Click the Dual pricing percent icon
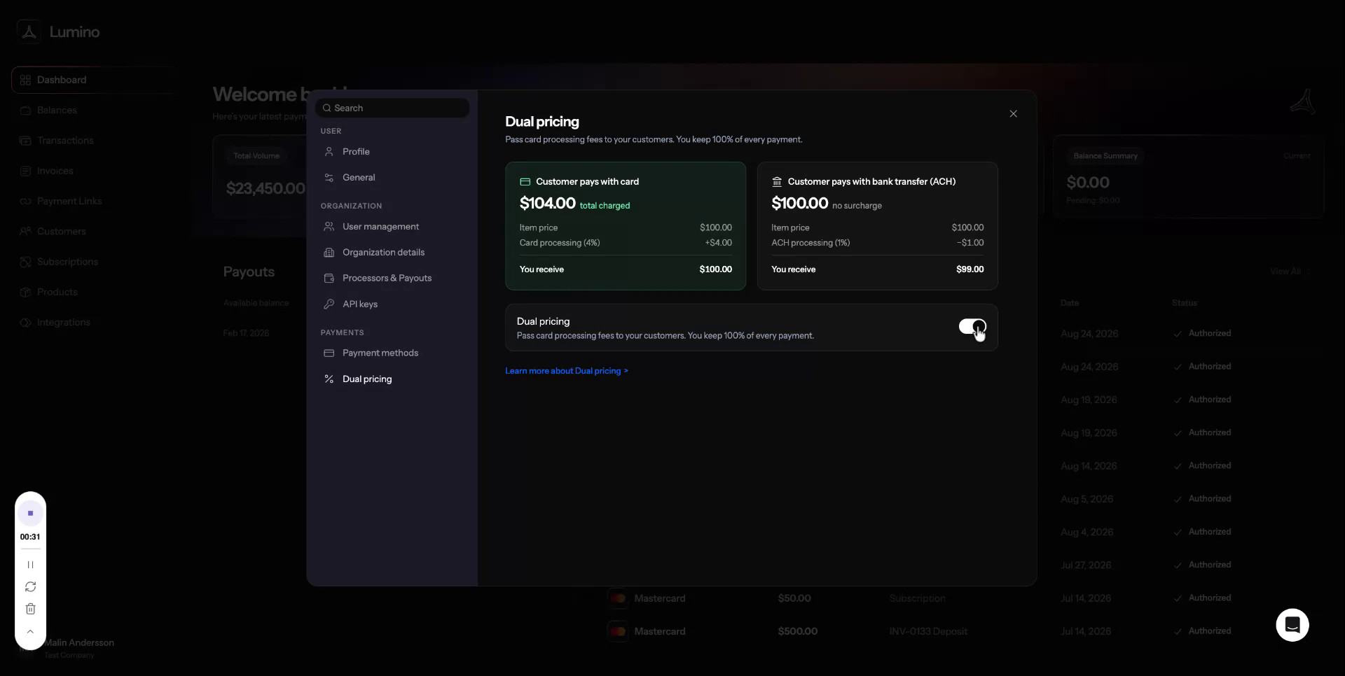Screen dimensions: 1345x676 pos(329,379)
